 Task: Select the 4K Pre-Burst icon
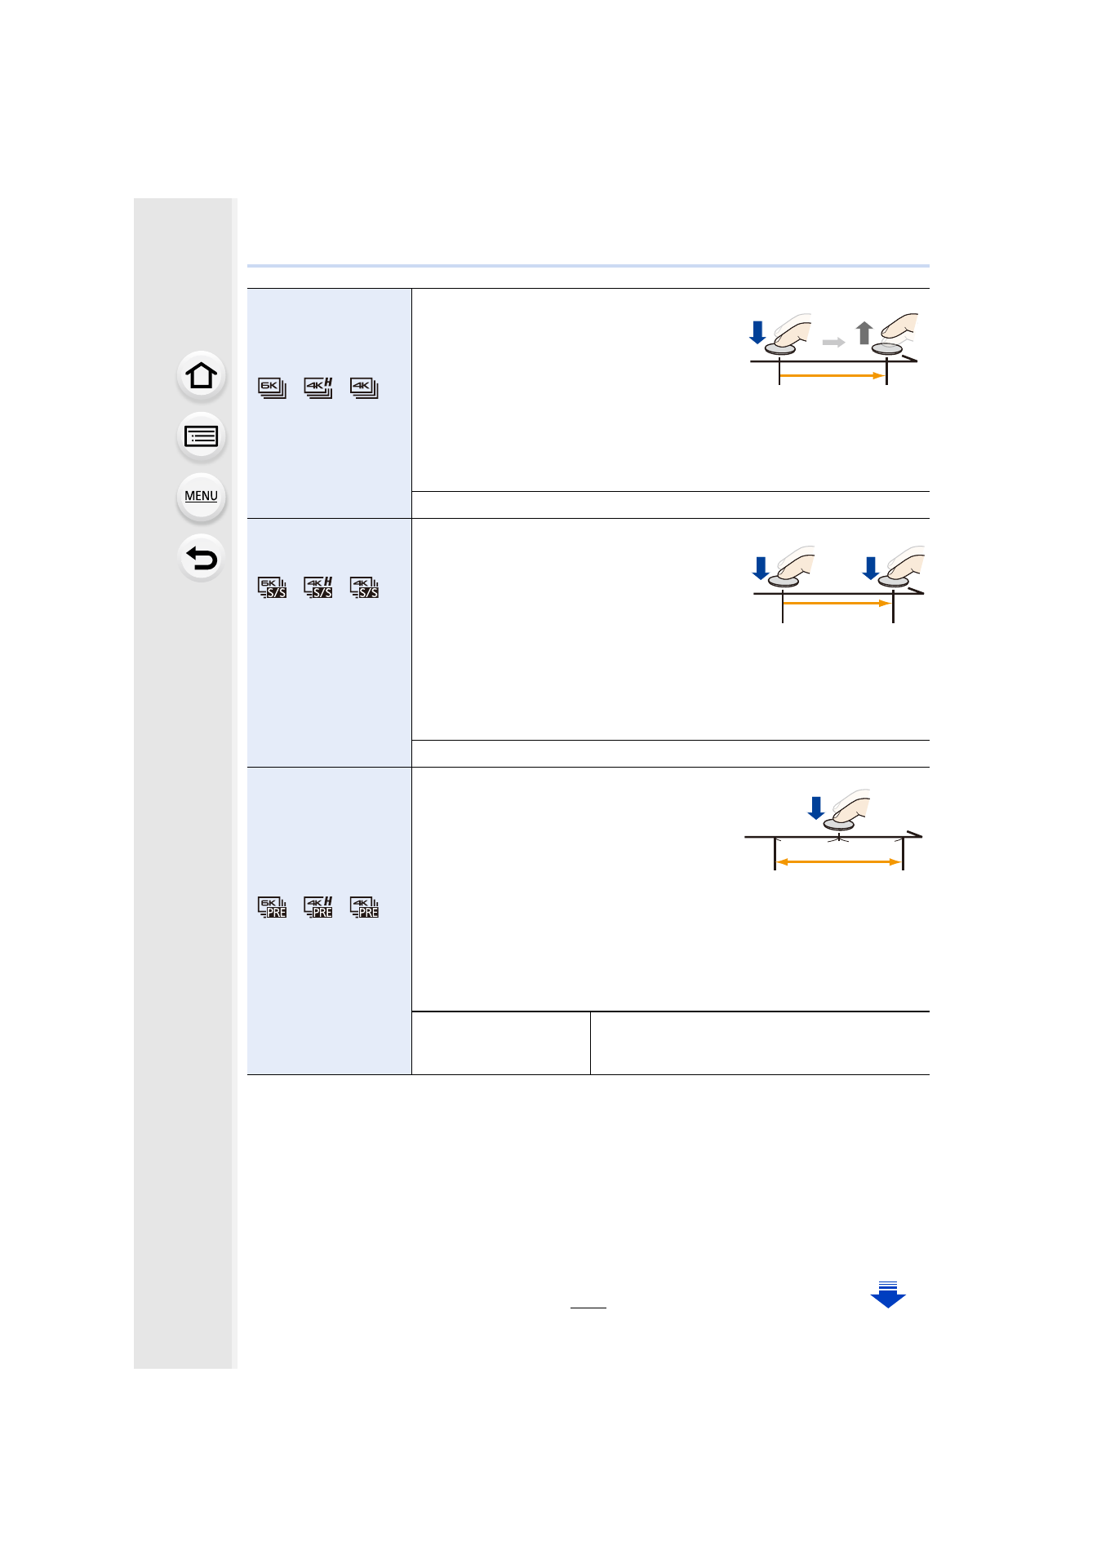(364, 907)
